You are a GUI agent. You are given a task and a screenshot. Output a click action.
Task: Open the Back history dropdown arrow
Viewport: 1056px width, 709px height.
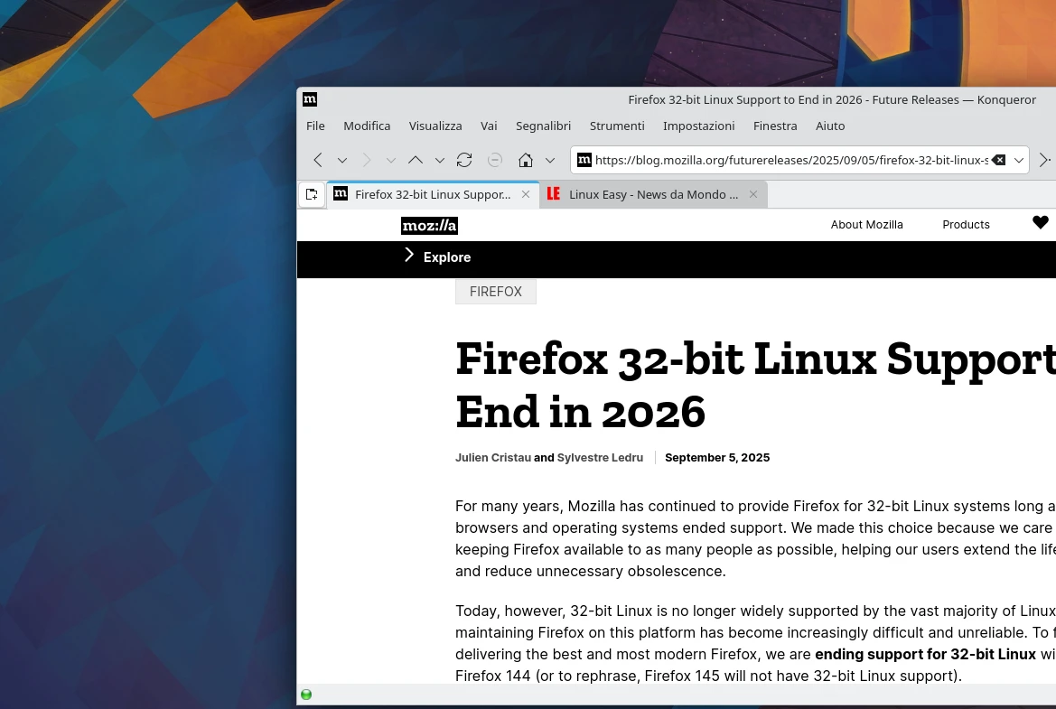(342, 161)
